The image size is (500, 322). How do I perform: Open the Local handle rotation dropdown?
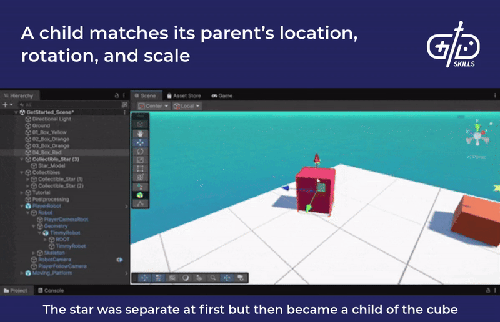tap(186, 106)
